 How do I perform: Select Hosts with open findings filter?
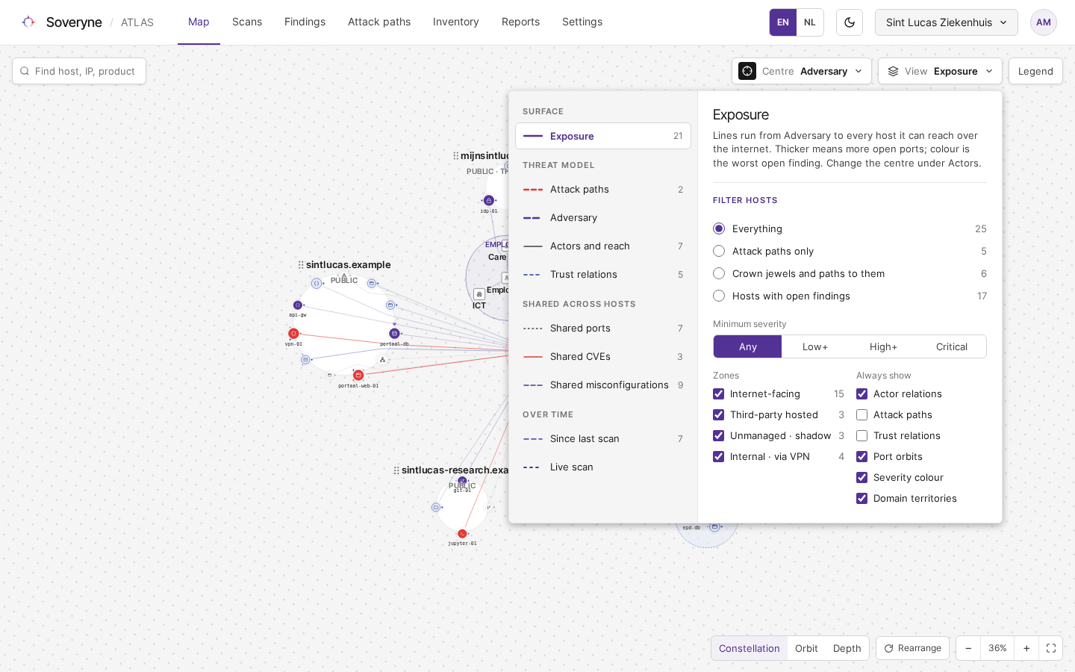[719, 296]
